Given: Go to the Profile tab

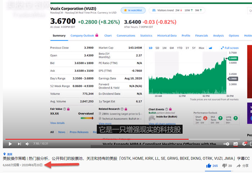Looking at the screenshot, I should [186, 36].
